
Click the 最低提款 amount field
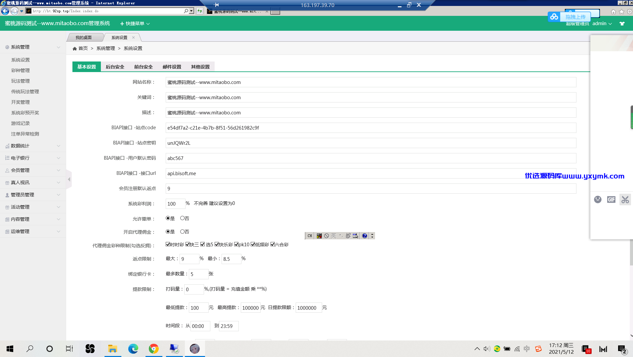tap(198, 308)
